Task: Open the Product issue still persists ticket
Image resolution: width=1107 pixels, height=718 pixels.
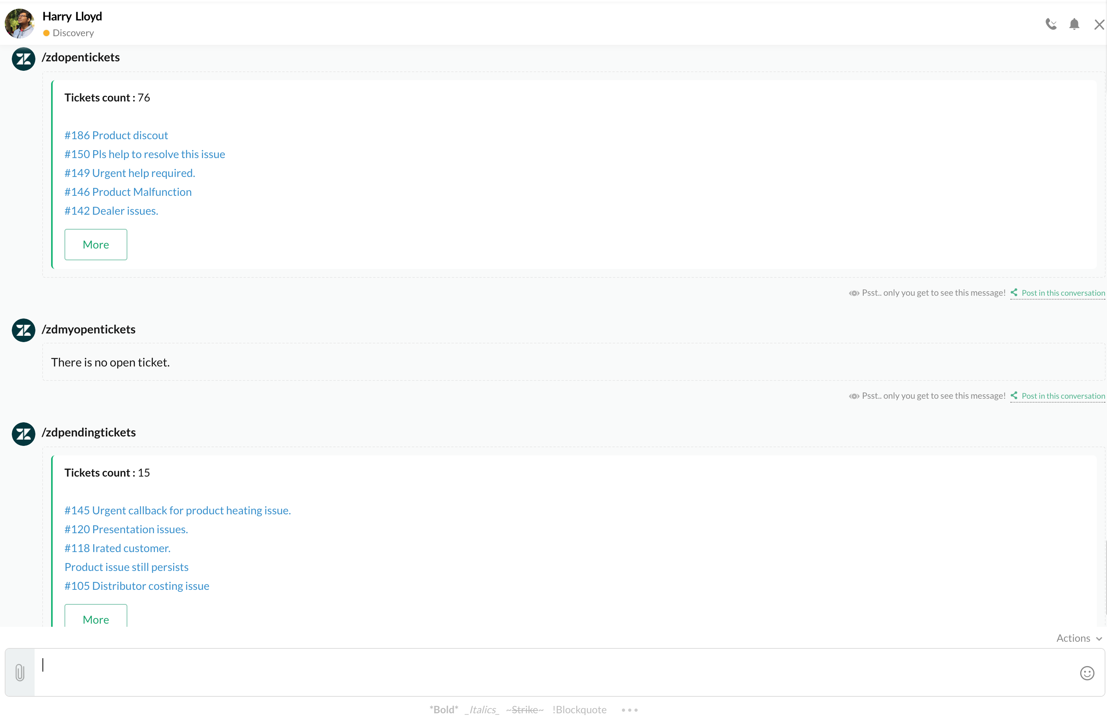Action: pyautogui.click(x=126, y=567)
